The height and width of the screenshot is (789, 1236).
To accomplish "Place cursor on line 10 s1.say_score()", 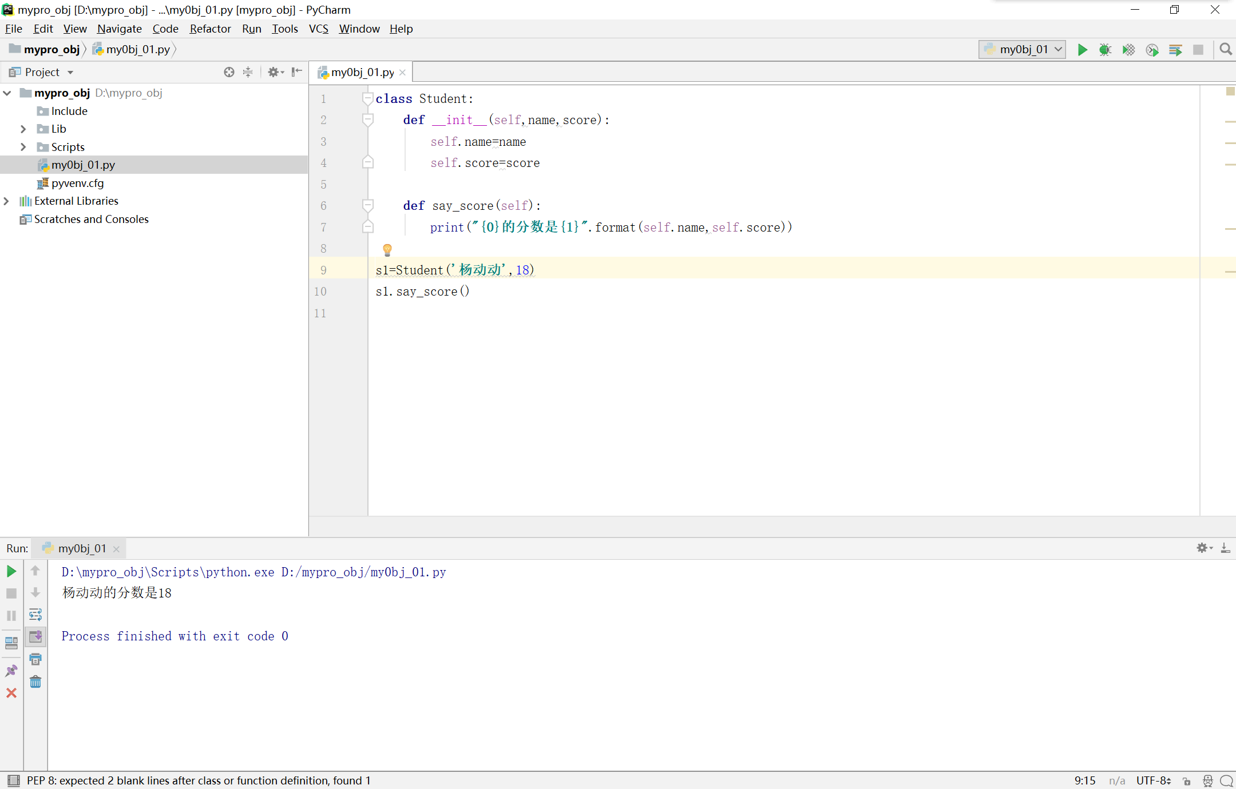I will tap(422, 292).
